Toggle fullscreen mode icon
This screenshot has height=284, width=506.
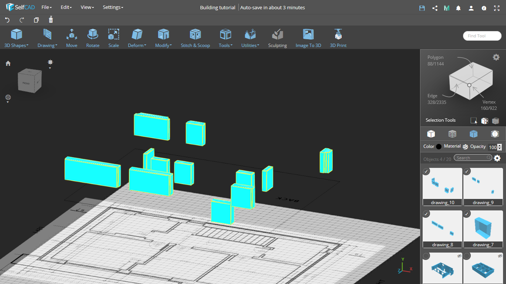tap(496, 8)
